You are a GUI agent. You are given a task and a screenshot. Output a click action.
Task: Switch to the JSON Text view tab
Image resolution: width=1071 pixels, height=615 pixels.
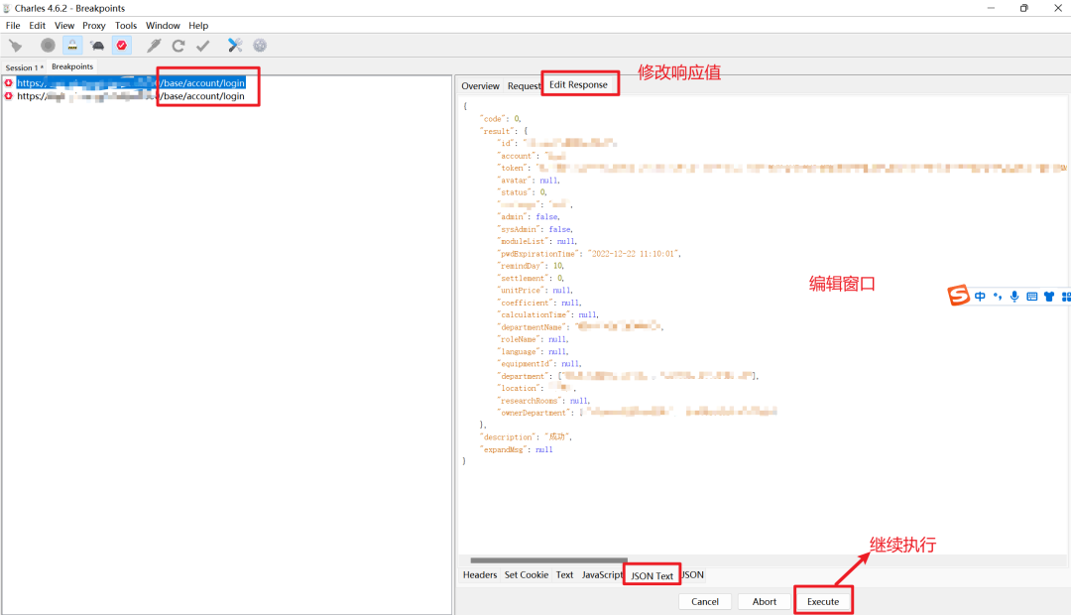(652, 576)
